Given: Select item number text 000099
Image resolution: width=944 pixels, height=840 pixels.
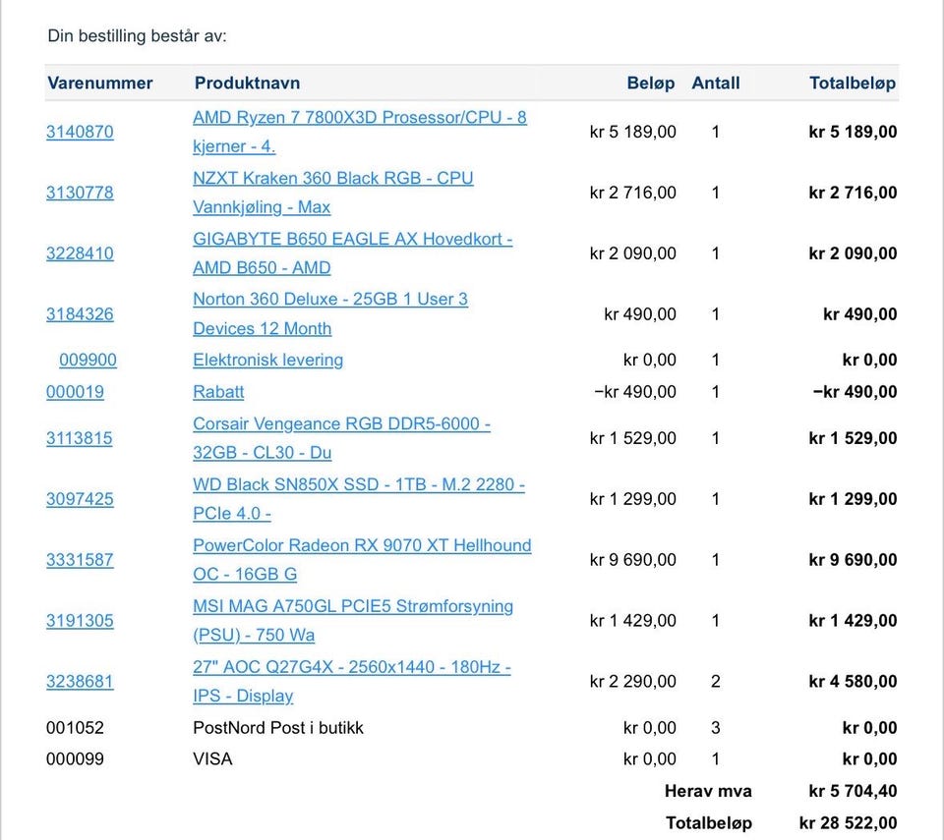Looking at the screenshot, I should [x=75, y=759].
